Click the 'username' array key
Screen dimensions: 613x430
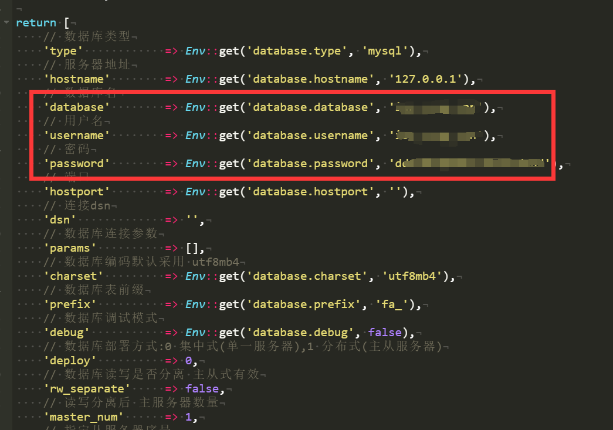pyautogui.click(x=76, y=136)
